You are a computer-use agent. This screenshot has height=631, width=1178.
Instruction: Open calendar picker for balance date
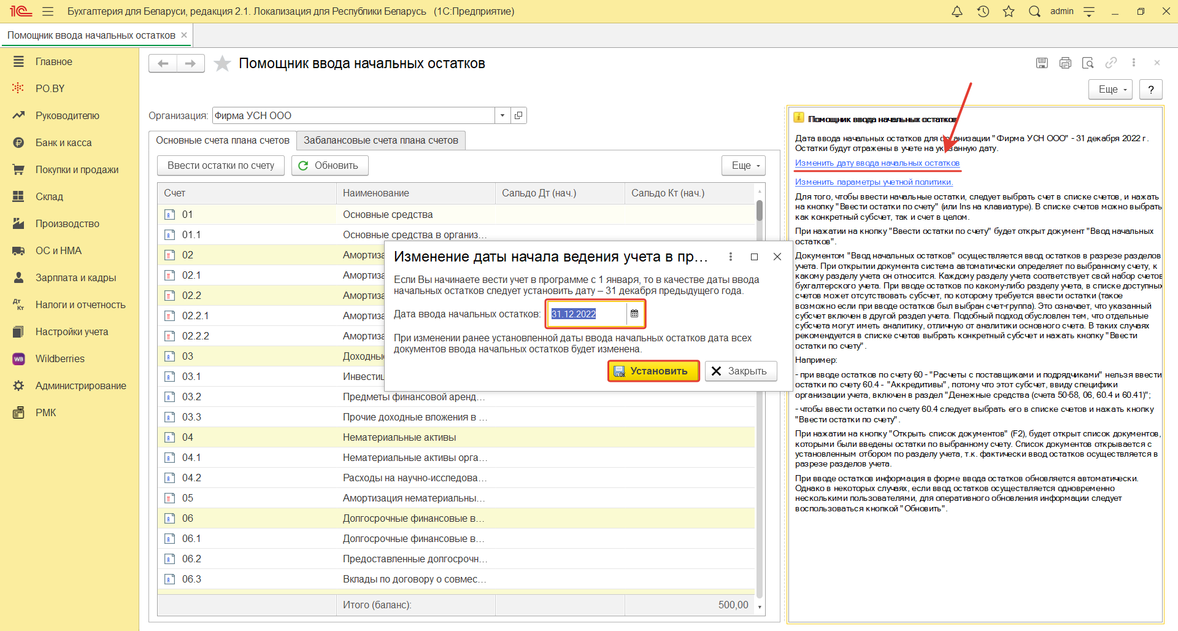click(634, 314)
